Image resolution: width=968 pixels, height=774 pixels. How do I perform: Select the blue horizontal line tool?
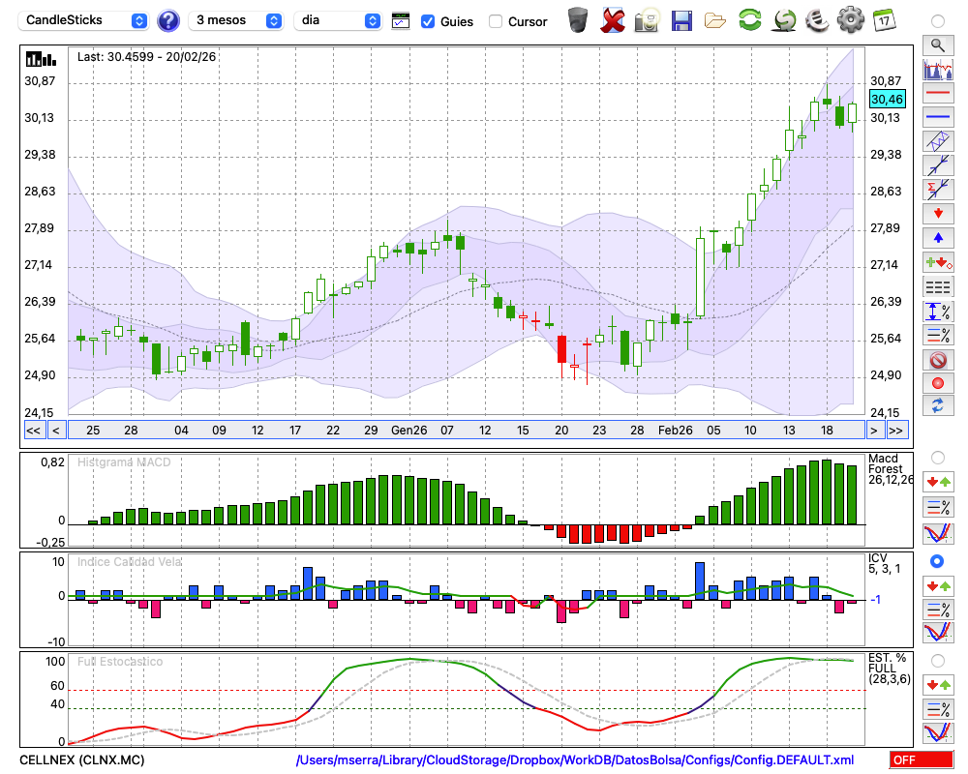(937, 117)
